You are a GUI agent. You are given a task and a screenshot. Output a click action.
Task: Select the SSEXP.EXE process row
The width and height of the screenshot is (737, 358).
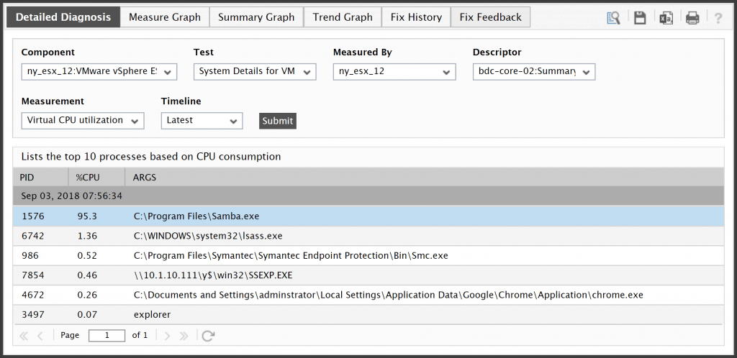(368, 275)
